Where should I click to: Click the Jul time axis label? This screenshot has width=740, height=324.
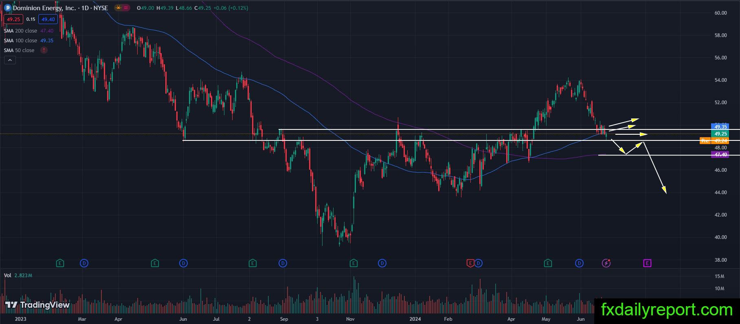[216, 319]
